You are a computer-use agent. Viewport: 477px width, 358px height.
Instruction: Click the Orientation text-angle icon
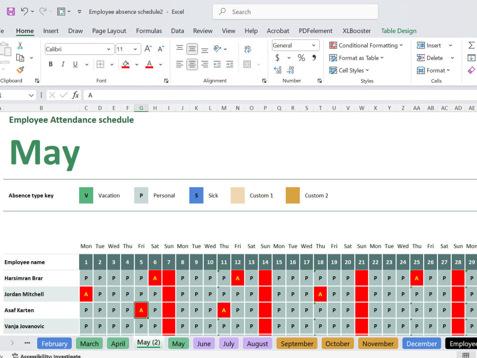[x=217, y=49]
